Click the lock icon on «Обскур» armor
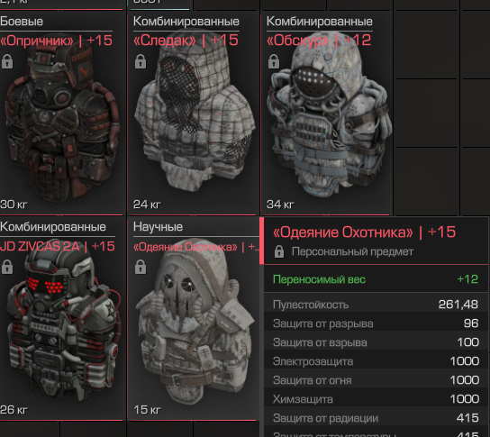 pyautogui.click(x=274, y=61)
